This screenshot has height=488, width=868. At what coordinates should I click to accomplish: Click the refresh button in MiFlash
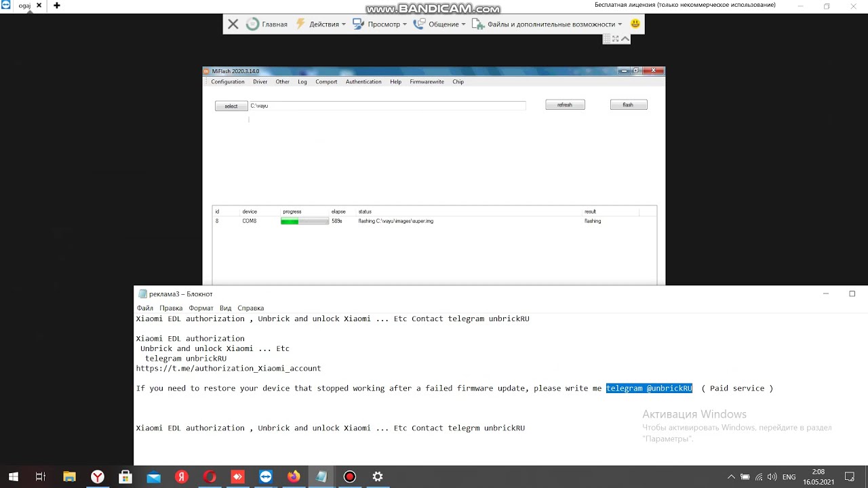click(565, 105)
